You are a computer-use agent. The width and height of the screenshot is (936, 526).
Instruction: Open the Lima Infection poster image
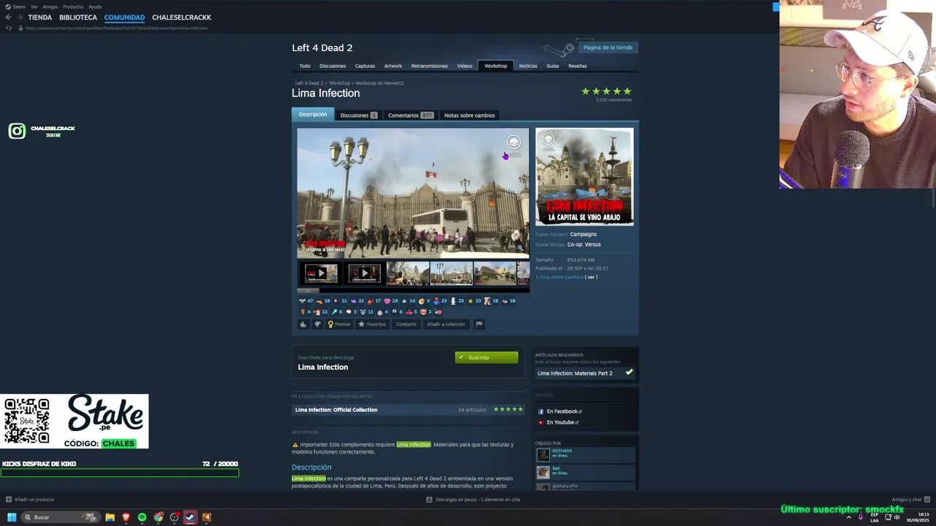pyautogui.click(x=584, y=177)
